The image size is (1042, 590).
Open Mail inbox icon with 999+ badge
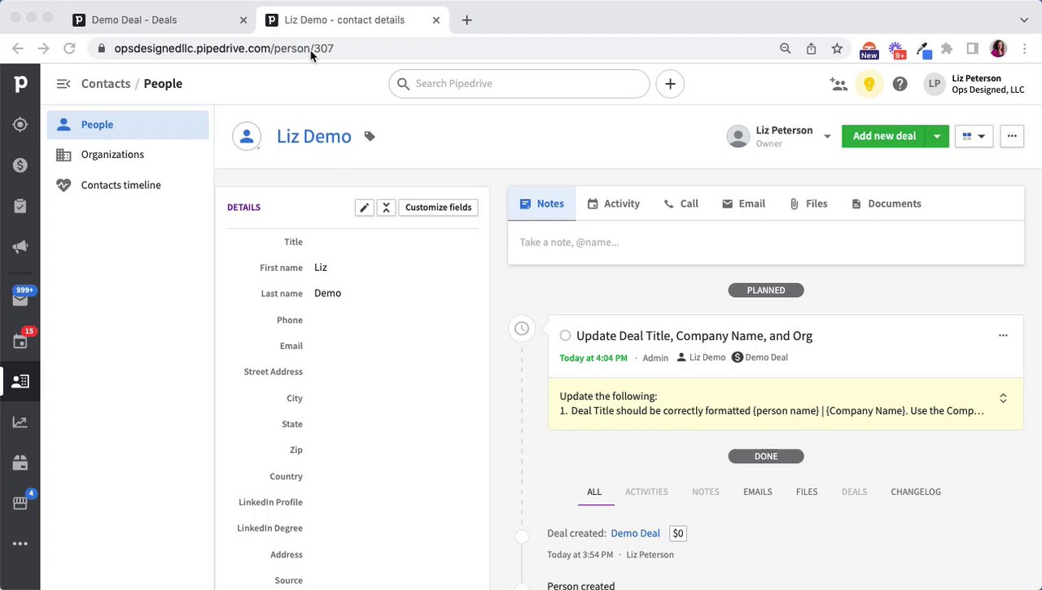click(20, 299)
